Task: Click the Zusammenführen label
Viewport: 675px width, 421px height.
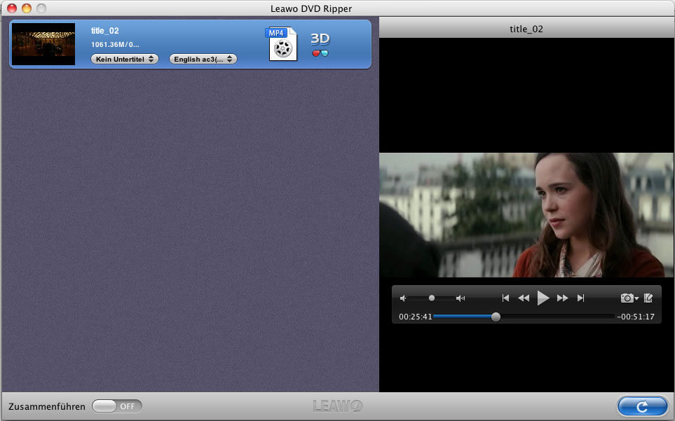Action: 47,406
